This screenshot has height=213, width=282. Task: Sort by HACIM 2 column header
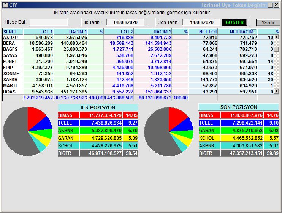coord(153,32)
